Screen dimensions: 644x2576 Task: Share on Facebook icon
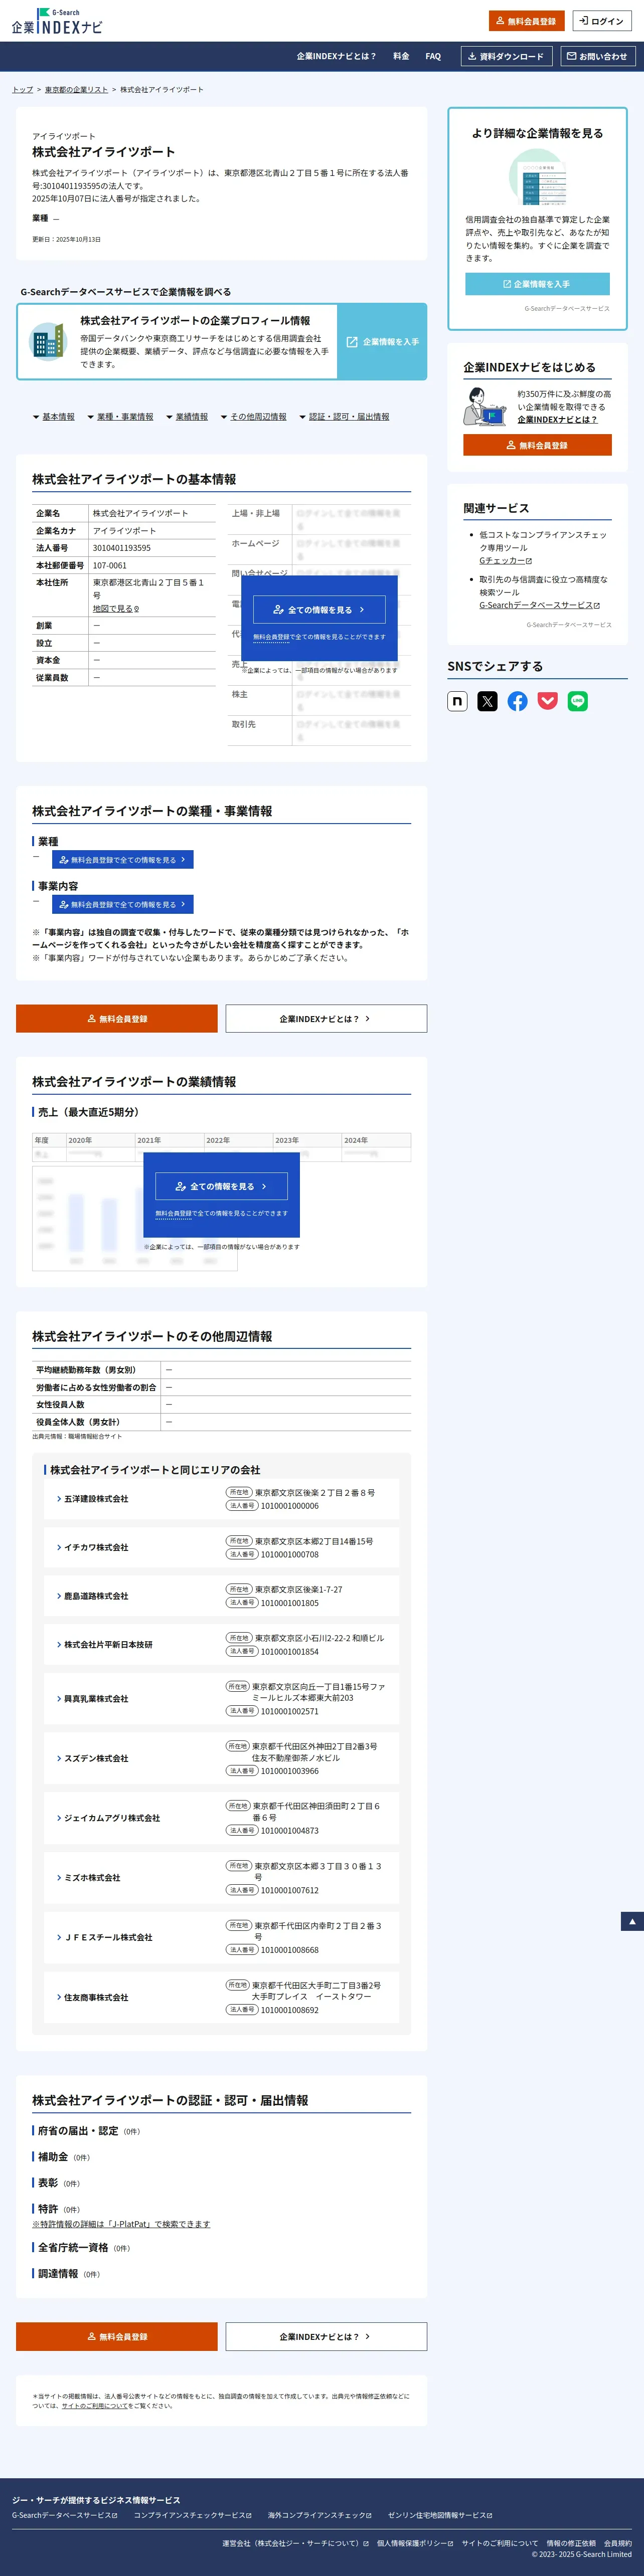point(517,701)
